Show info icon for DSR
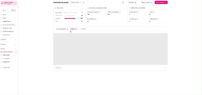This screenshot has width=202, height=95. click(x=154, y=12)
